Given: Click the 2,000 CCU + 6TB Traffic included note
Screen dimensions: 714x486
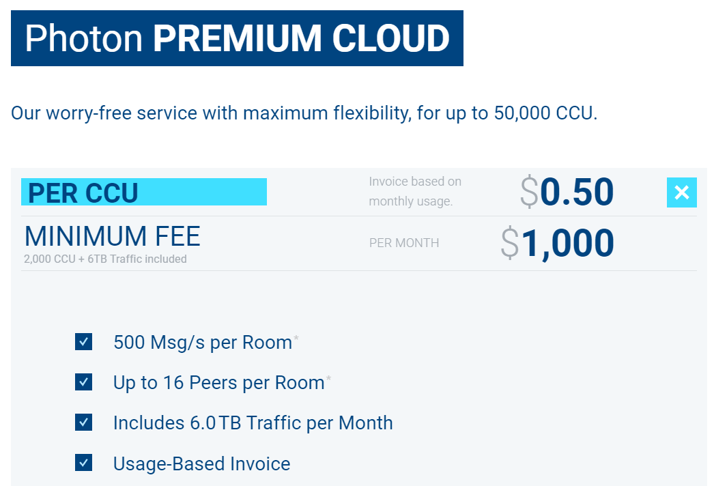Looking at the screenshot, I should tap(105, 259).
